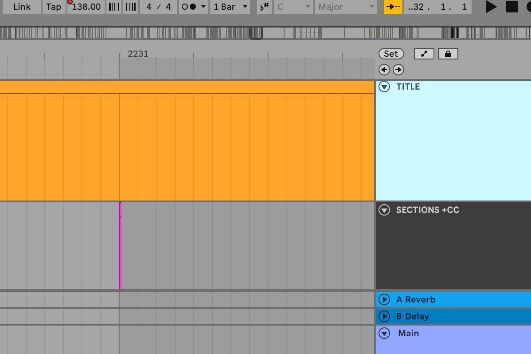Jump to previous locator arrow
This screenshot has height=354, width=531.
pyautogui.click(x=384, y=70)
